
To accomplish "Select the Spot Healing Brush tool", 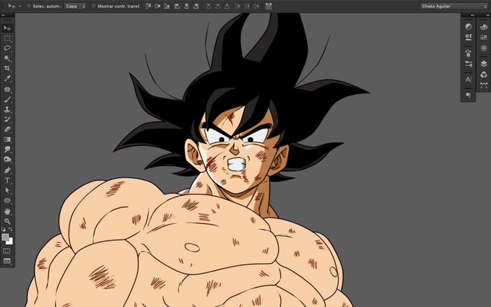I will (x=7, y=90).
